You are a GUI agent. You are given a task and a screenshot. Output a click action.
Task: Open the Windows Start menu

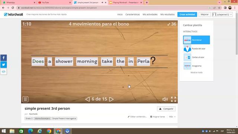click(3, 131)
